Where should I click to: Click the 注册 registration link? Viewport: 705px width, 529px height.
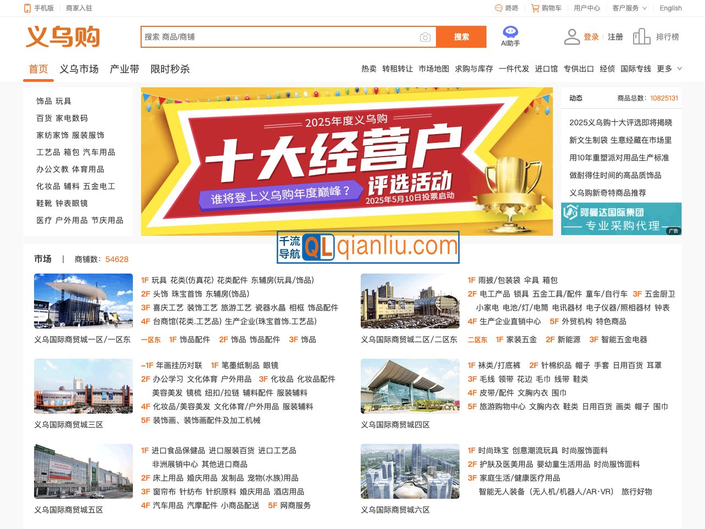click(614, 36)
